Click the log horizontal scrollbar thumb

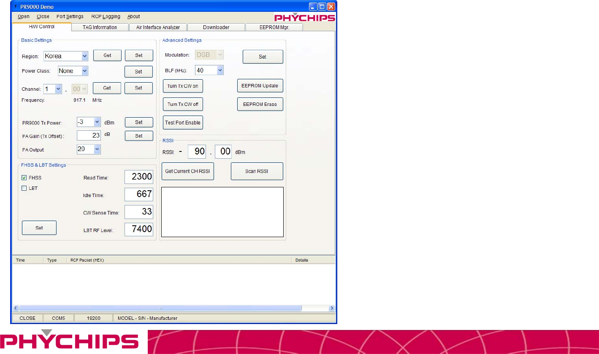click(160, 308)
